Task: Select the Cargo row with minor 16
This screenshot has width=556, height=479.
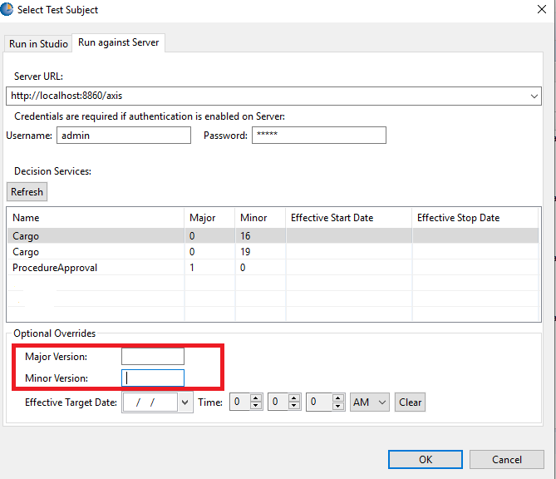Action: (x=273, y=236)
